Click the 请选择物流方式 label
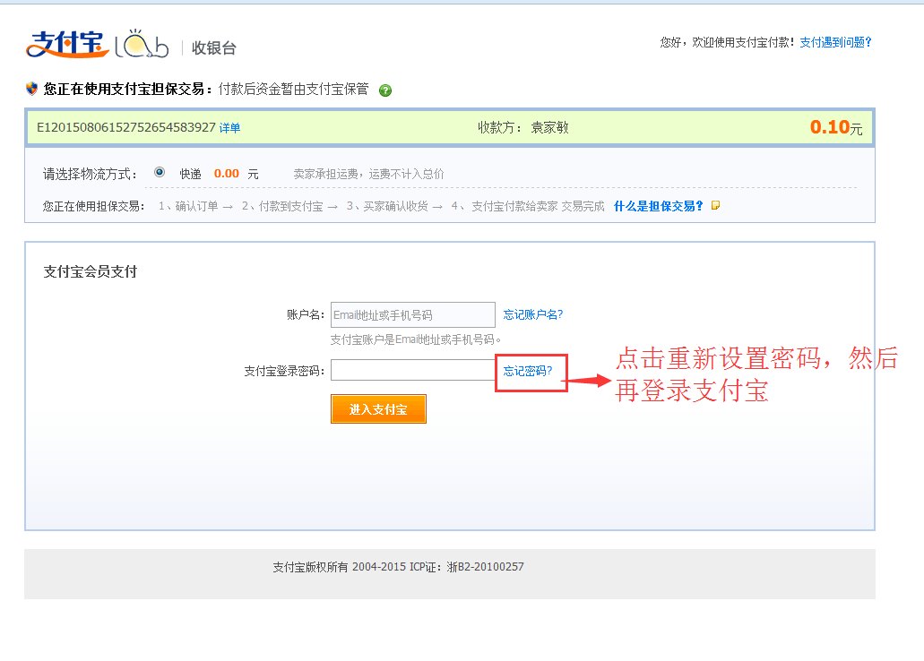This screenshot has width=924, height=661. [91, 174]
